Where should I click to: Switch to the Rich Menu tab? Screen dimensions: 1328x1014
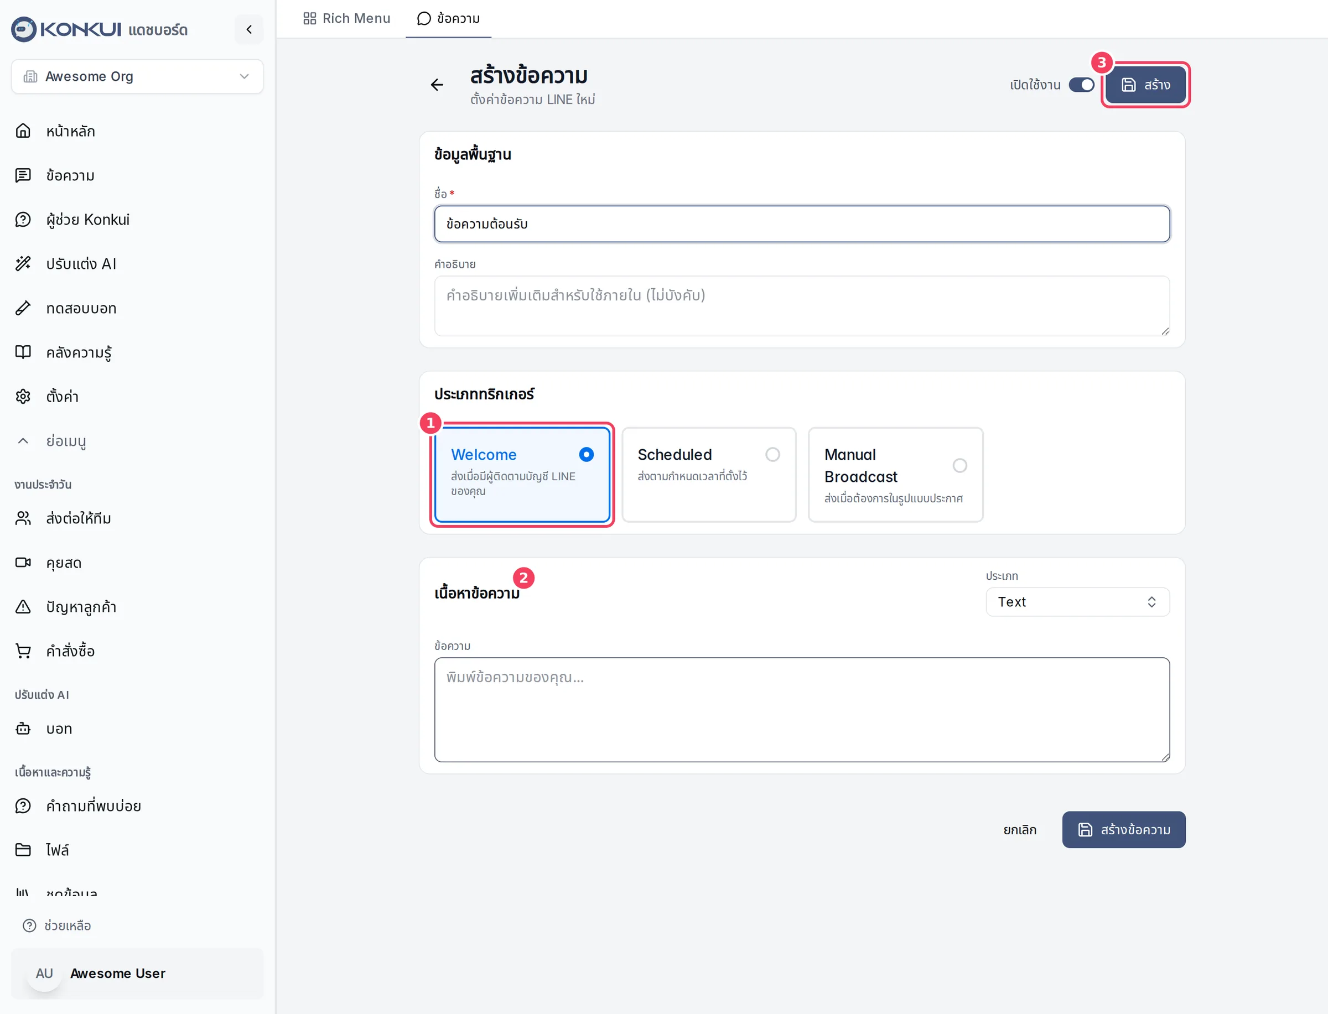point(346,18)
